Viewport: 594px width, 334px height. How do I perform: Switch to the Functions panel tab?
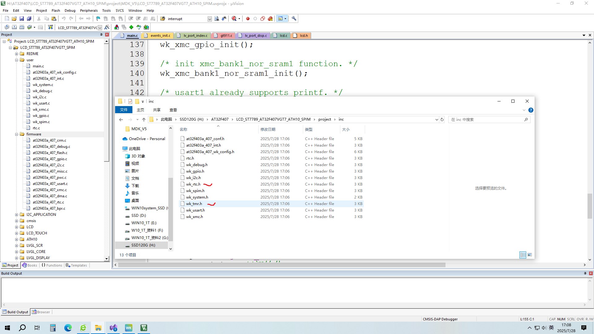(52, 265)
